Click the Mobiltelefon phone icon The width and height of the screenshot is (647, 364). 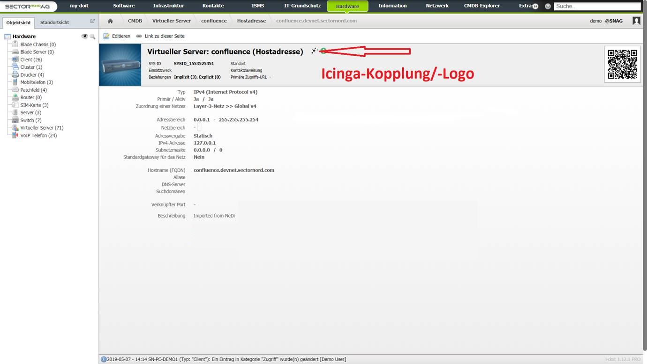15,82
